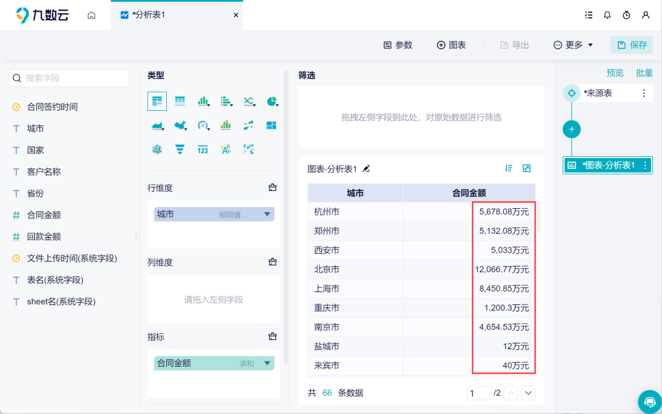Open the sort icon above the chart table
662x414 pixels.
(509, 167)
